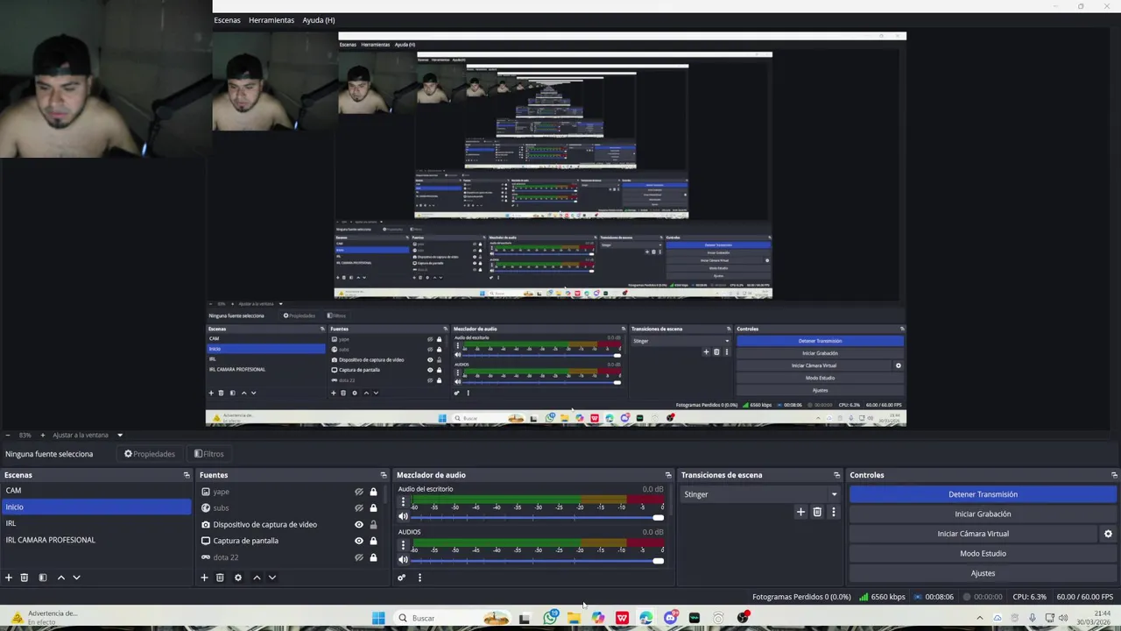
Task: Click Iniciar Cámara Virtual button
Action: 973,534
